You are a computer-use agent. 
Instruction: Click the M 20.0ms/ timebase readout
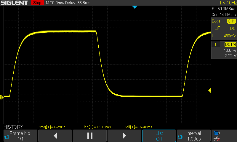click(x=55, y=3)
